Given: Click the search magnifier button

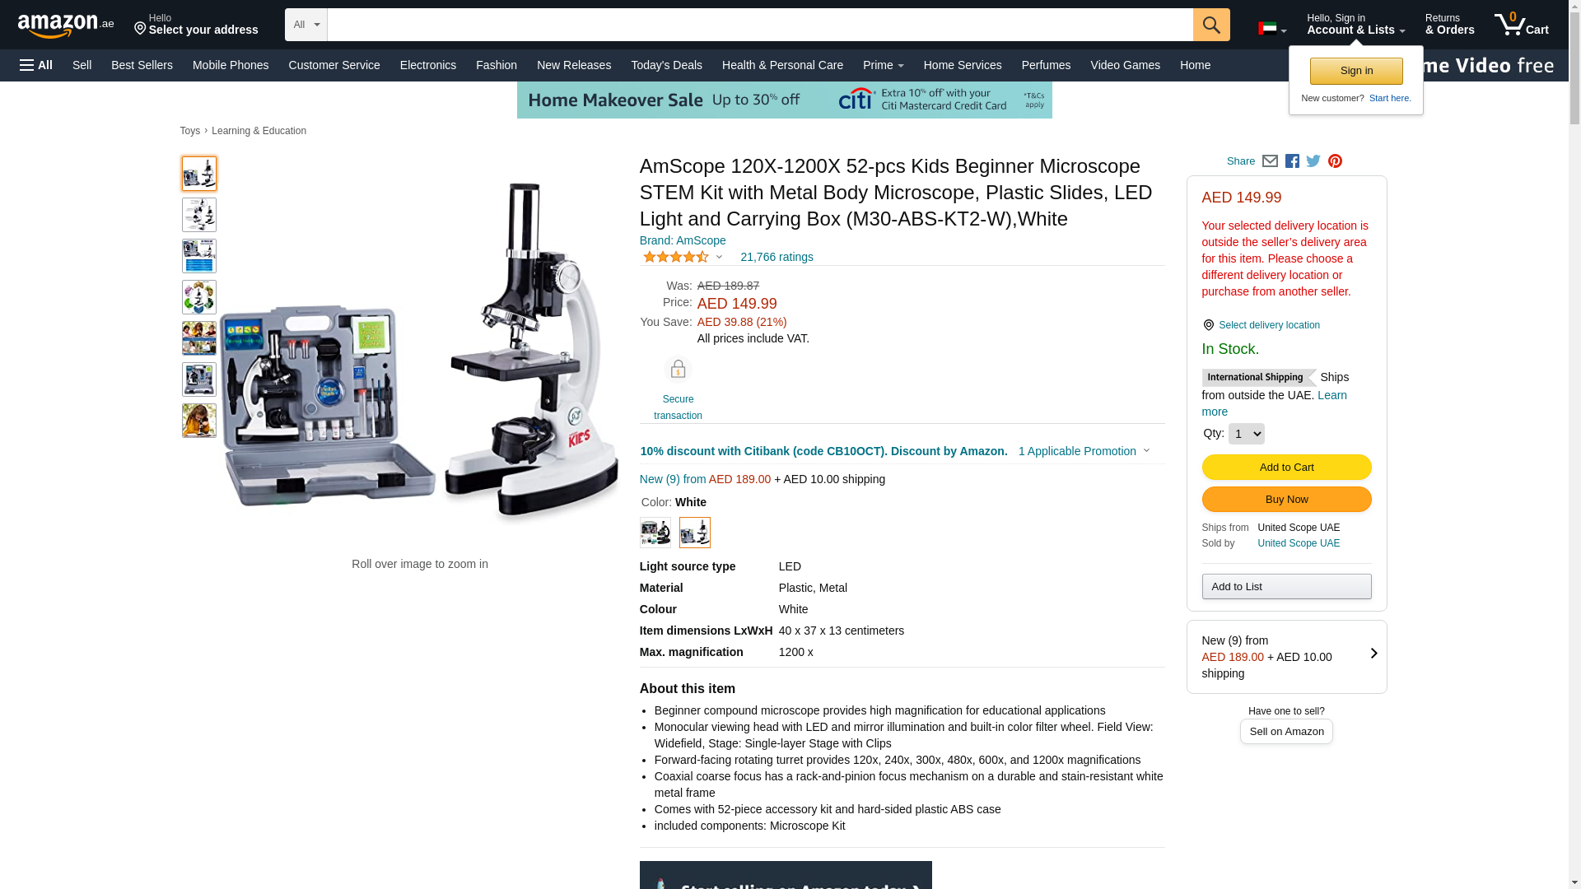Looking at the screenshot, I should coord(1211,25).
